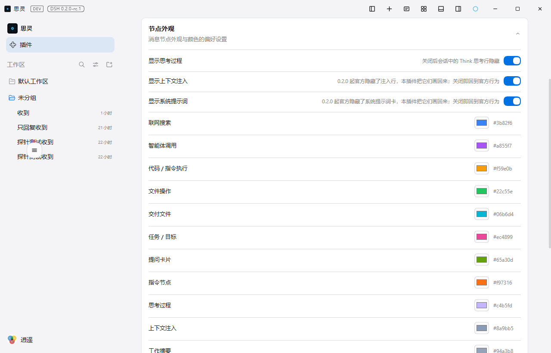Image resolution: width=551 pixels, height=353 pixels.
Task: Toggle the bottom panel layout icon
Action: pyautogui.click(x=441, y=9)
